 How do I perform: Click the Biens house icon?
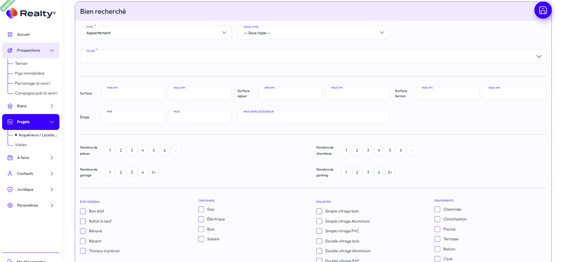10,106
